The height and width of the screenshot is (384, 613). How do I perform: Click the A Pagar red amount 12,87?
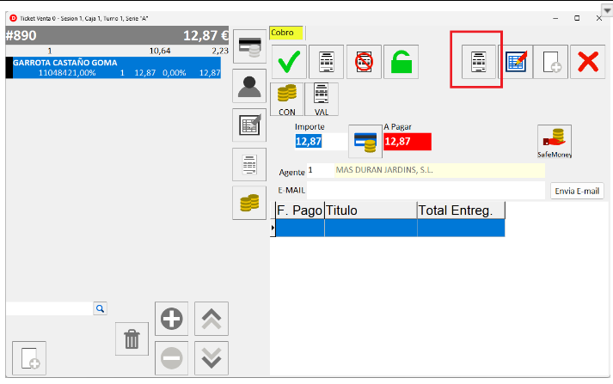point(408,142)
